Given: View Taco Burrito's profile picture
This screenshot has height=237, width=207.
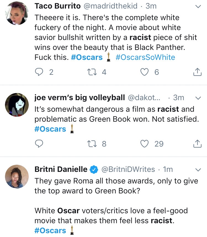Looking at the screenshot, I should (x=17, y=13).
